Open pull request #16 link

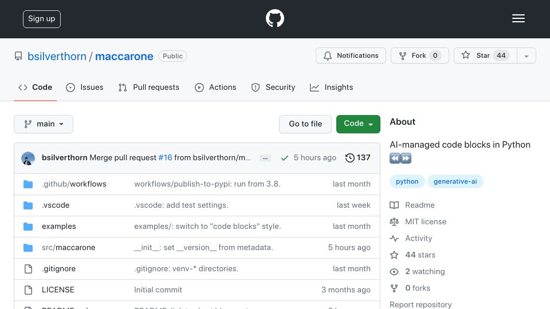coord(165,158)
